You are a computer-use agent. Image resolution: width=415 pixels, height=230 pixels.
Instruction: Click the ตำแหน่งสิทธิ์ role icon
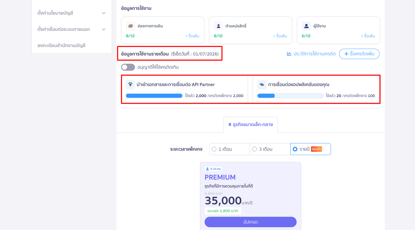(218, 26)
